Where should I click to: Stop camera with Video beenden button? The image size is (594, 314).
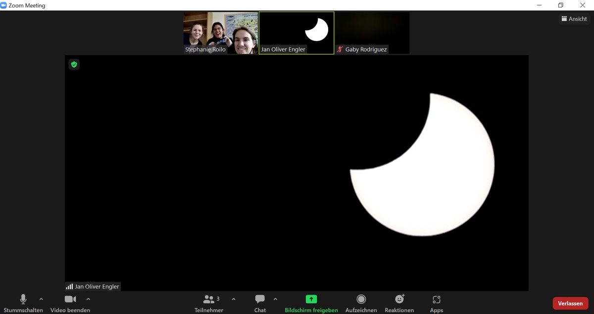pyautogui.click(x=70, y=304)
